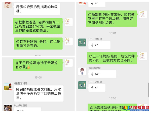Open 王一诺妈妈's avatar beside the 7-second voice message
151x113 pixels.
pos(82,42)
